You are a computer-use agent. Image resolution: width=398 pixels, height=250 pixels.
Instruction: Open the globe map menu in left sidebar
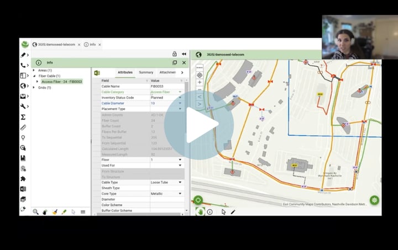pos(23,86)
